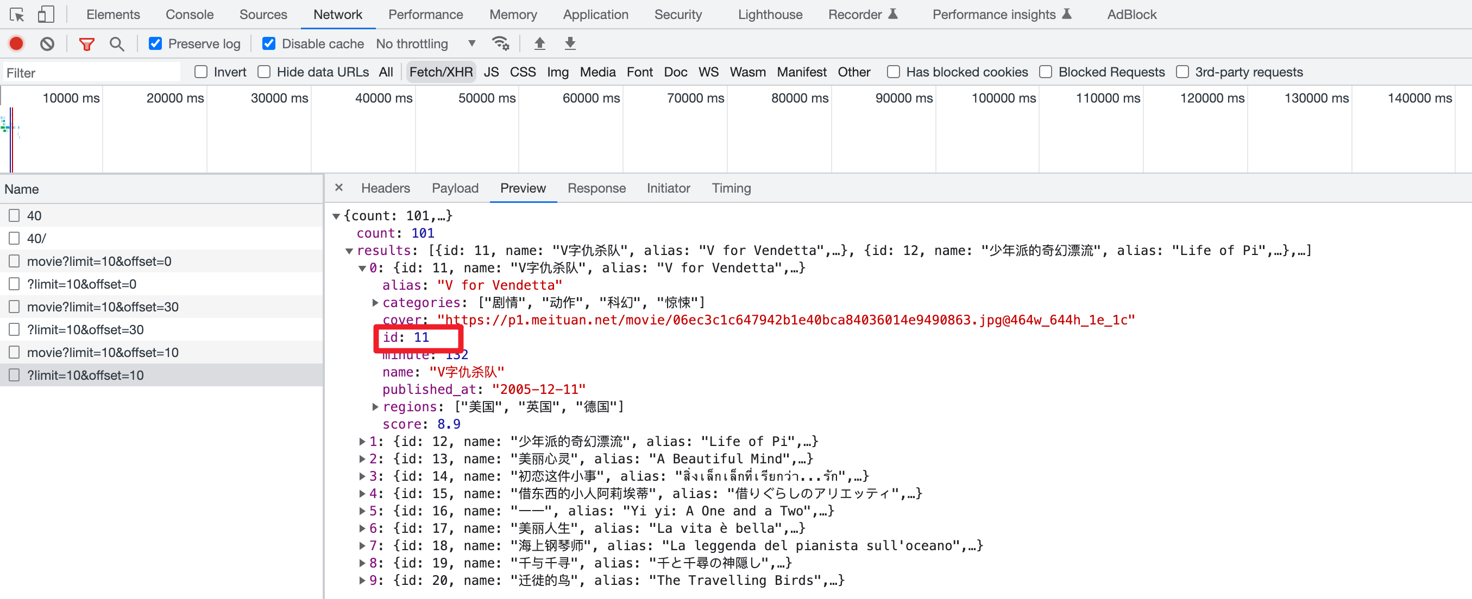1472x599 pixels.
Task: Enable 3rd-party requests filter
Action: 1182,72
